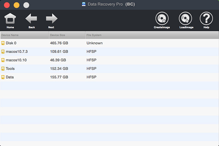Click the drive icon beside Data
Image resolution: width=219 pixels, height=146 pixels.
pyautogui.click(x=3, y=77)
